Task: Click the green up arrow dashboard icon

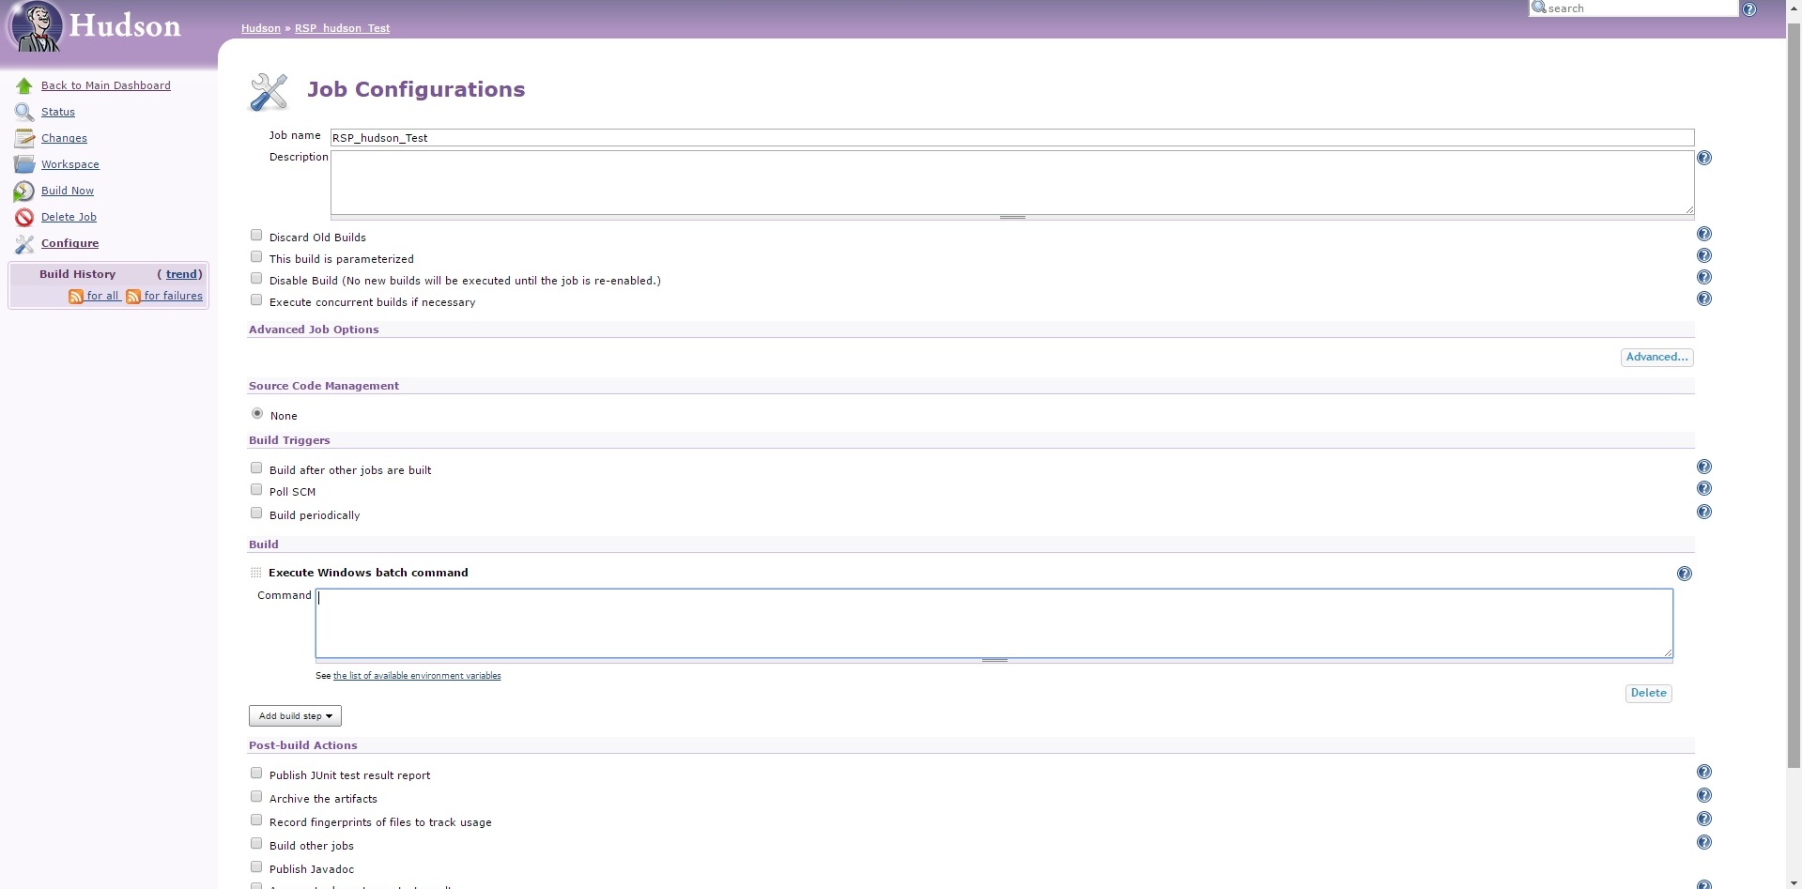Action: (24, 85)
